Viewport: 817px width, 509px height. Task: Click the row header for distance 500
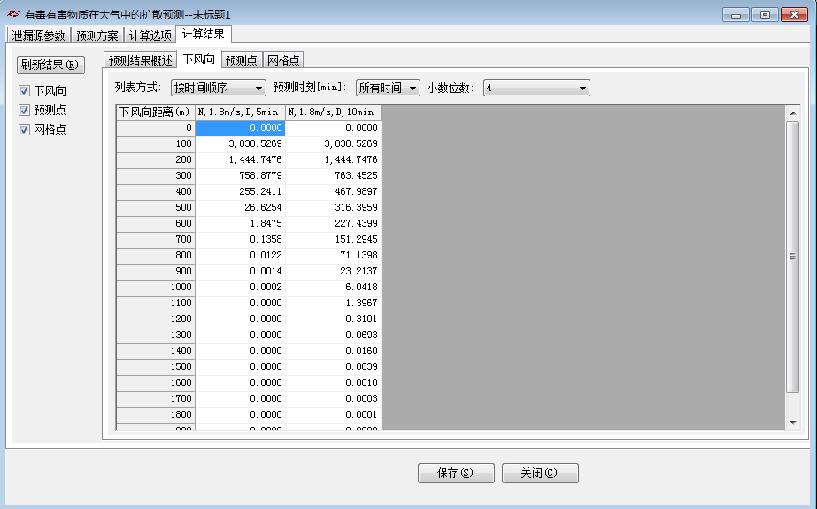[x=156, y=207]
